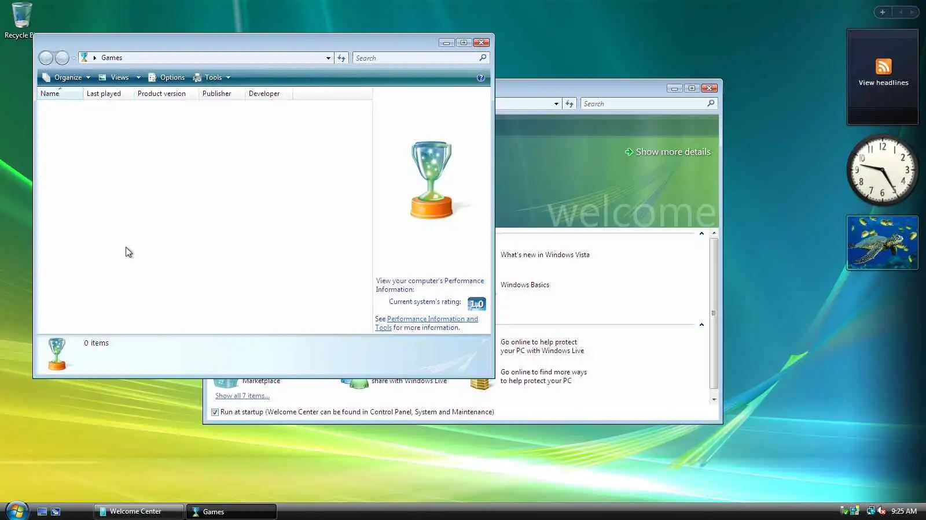Click Show all 7 items link
This screenshot has width=926, height=520.
coord(242,396)
